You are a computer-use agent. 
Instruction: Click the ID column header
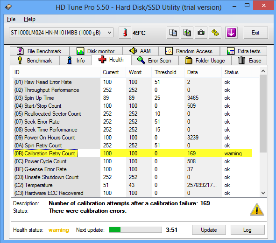pos(56,72)
